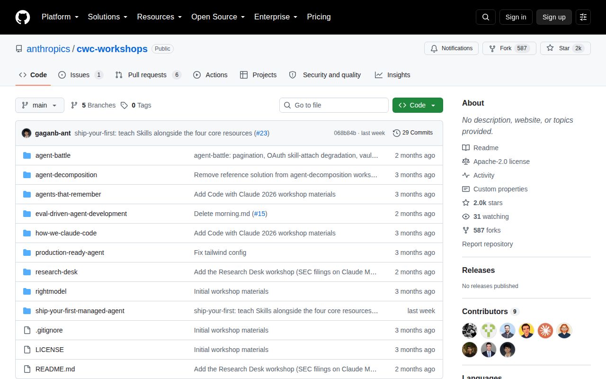
Task: Click the how-we-claude-code folder icon
Action: point(27,233)
